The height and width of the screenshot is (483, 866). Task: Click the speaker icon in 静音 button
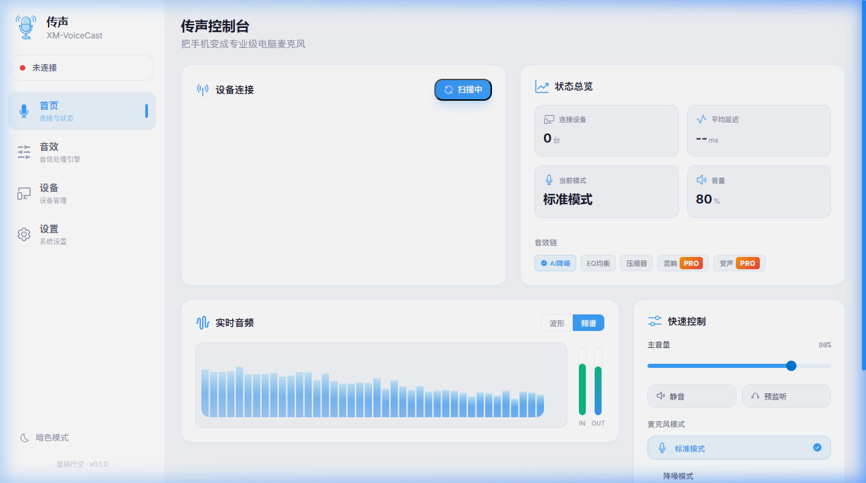pyautogui.click(x=660, y=396)
